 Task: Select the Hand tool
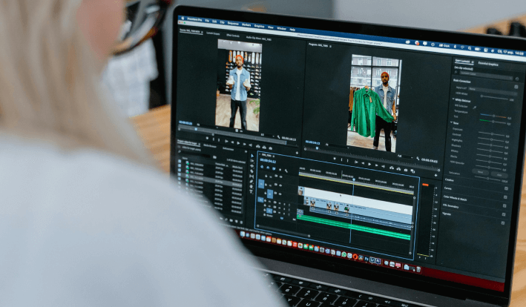[252, 186]
